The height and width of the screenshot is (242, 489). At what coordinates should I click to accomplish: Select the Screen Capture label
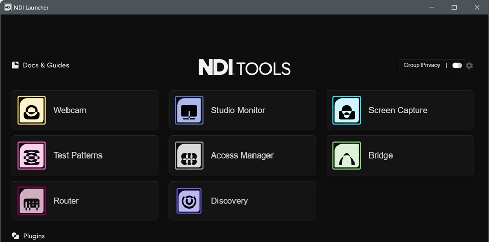click(398, 110)
